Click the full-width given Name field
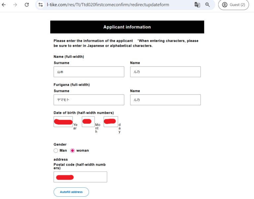254x199 pixels. (x=165, y=72)
